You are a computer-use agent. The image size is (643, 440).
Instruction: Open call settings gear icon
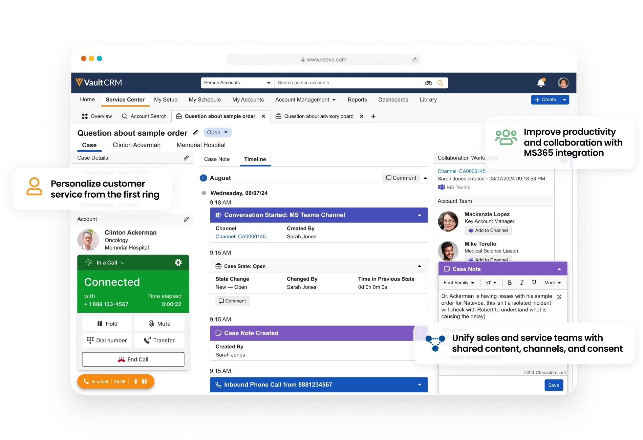[x=178, y=263]
